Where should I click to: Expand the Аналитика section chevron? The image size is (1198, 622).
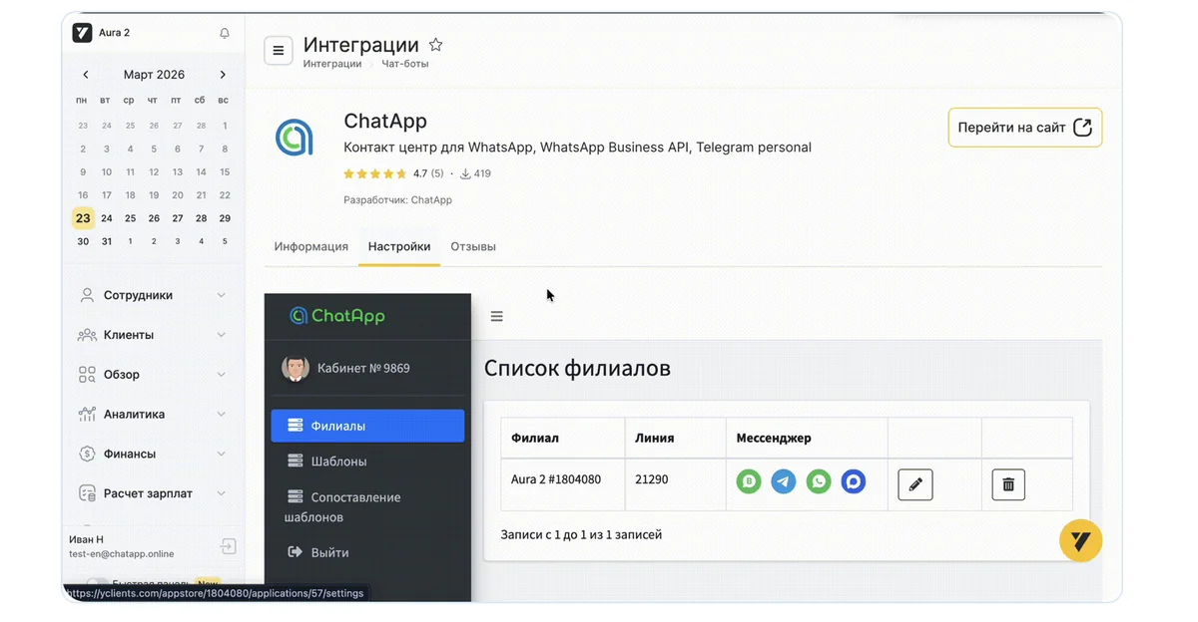(x=222, y=414)
